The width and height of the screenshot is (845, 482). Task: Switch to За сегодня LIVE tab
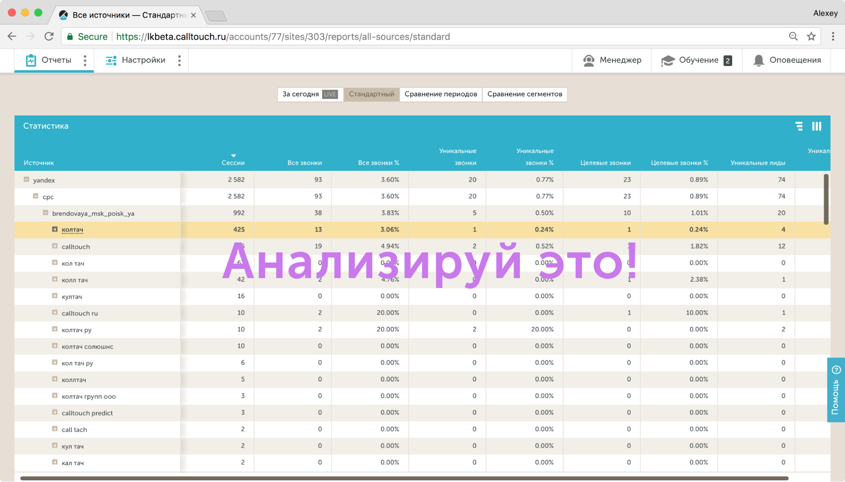click(309, 94)
